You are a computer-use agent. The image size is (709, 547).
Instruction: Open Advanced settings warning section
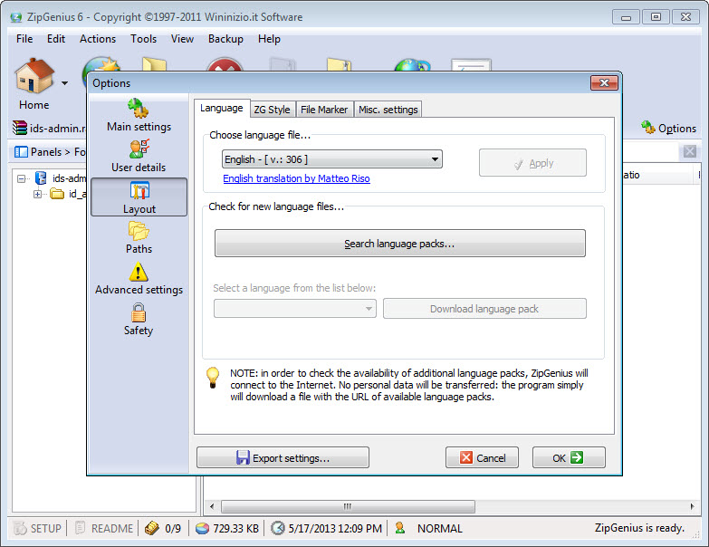coord(139,278)
